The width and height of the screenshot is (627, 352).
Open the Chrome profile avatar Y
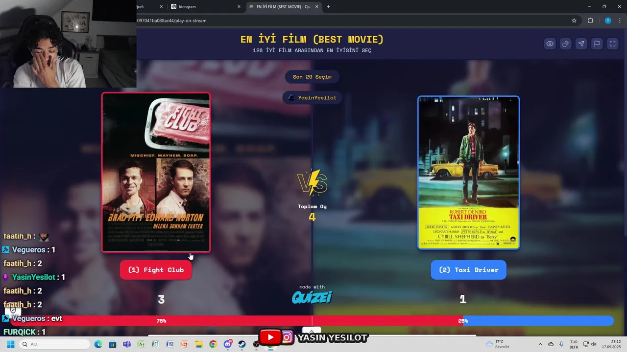coord(608,21)
